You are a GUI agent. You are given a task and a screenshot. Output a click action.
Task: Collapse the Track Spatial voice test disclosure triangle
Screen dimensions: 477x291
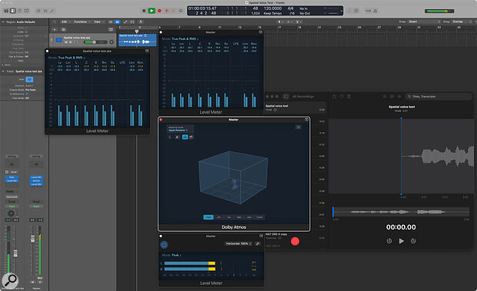pos(3,71)
